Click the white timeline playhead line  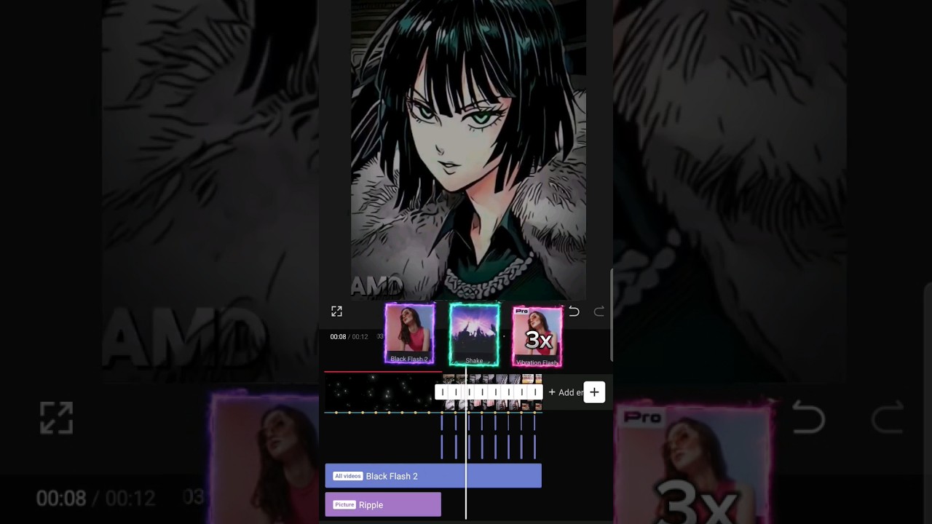466,442
